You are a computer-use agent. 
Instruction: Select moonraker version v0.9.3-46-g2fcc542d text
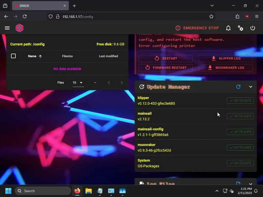[154, 150]
